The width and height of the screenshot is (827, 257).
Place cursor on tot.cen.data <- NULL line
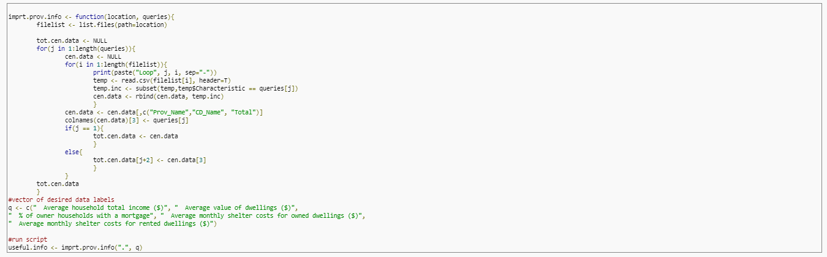click(x=72, y=40)
